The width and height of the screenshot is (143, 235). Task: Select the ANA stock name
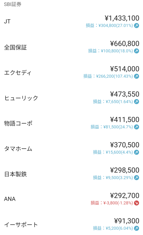(10, 199)
